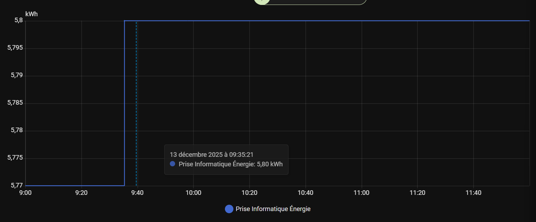Click the y-axis label 5,8
The height and width of the screenshot is (222, 536).
pyautogui.click(x=19, y=21)
